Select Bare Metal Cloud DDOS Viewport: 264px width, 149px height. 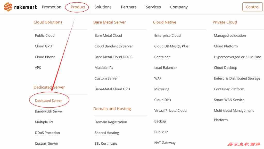[113, 57]
